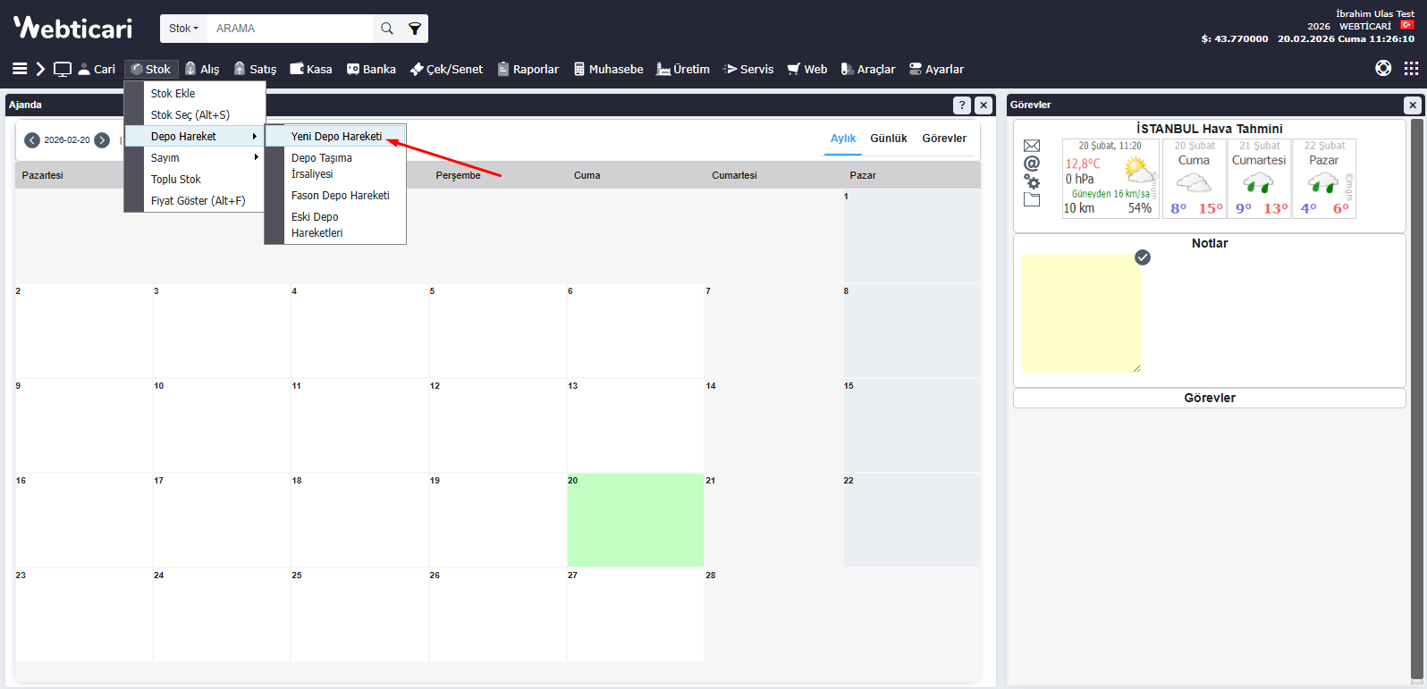The height and width of the screenshot is (689, 1427).
Task: Click the folder icon beside weather forecast
Action: [1032, 199]
